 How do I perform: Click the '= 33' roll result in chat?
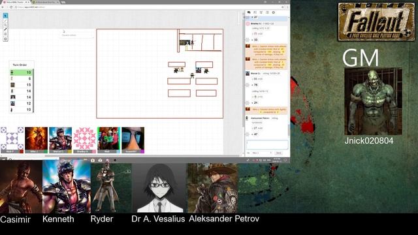(x=255, y=40)
